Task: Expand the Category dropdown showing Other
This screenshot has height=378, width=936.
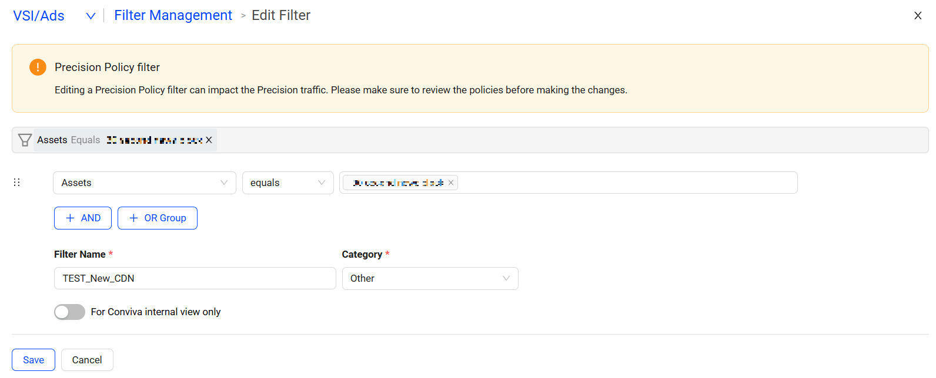Action: 430,279
